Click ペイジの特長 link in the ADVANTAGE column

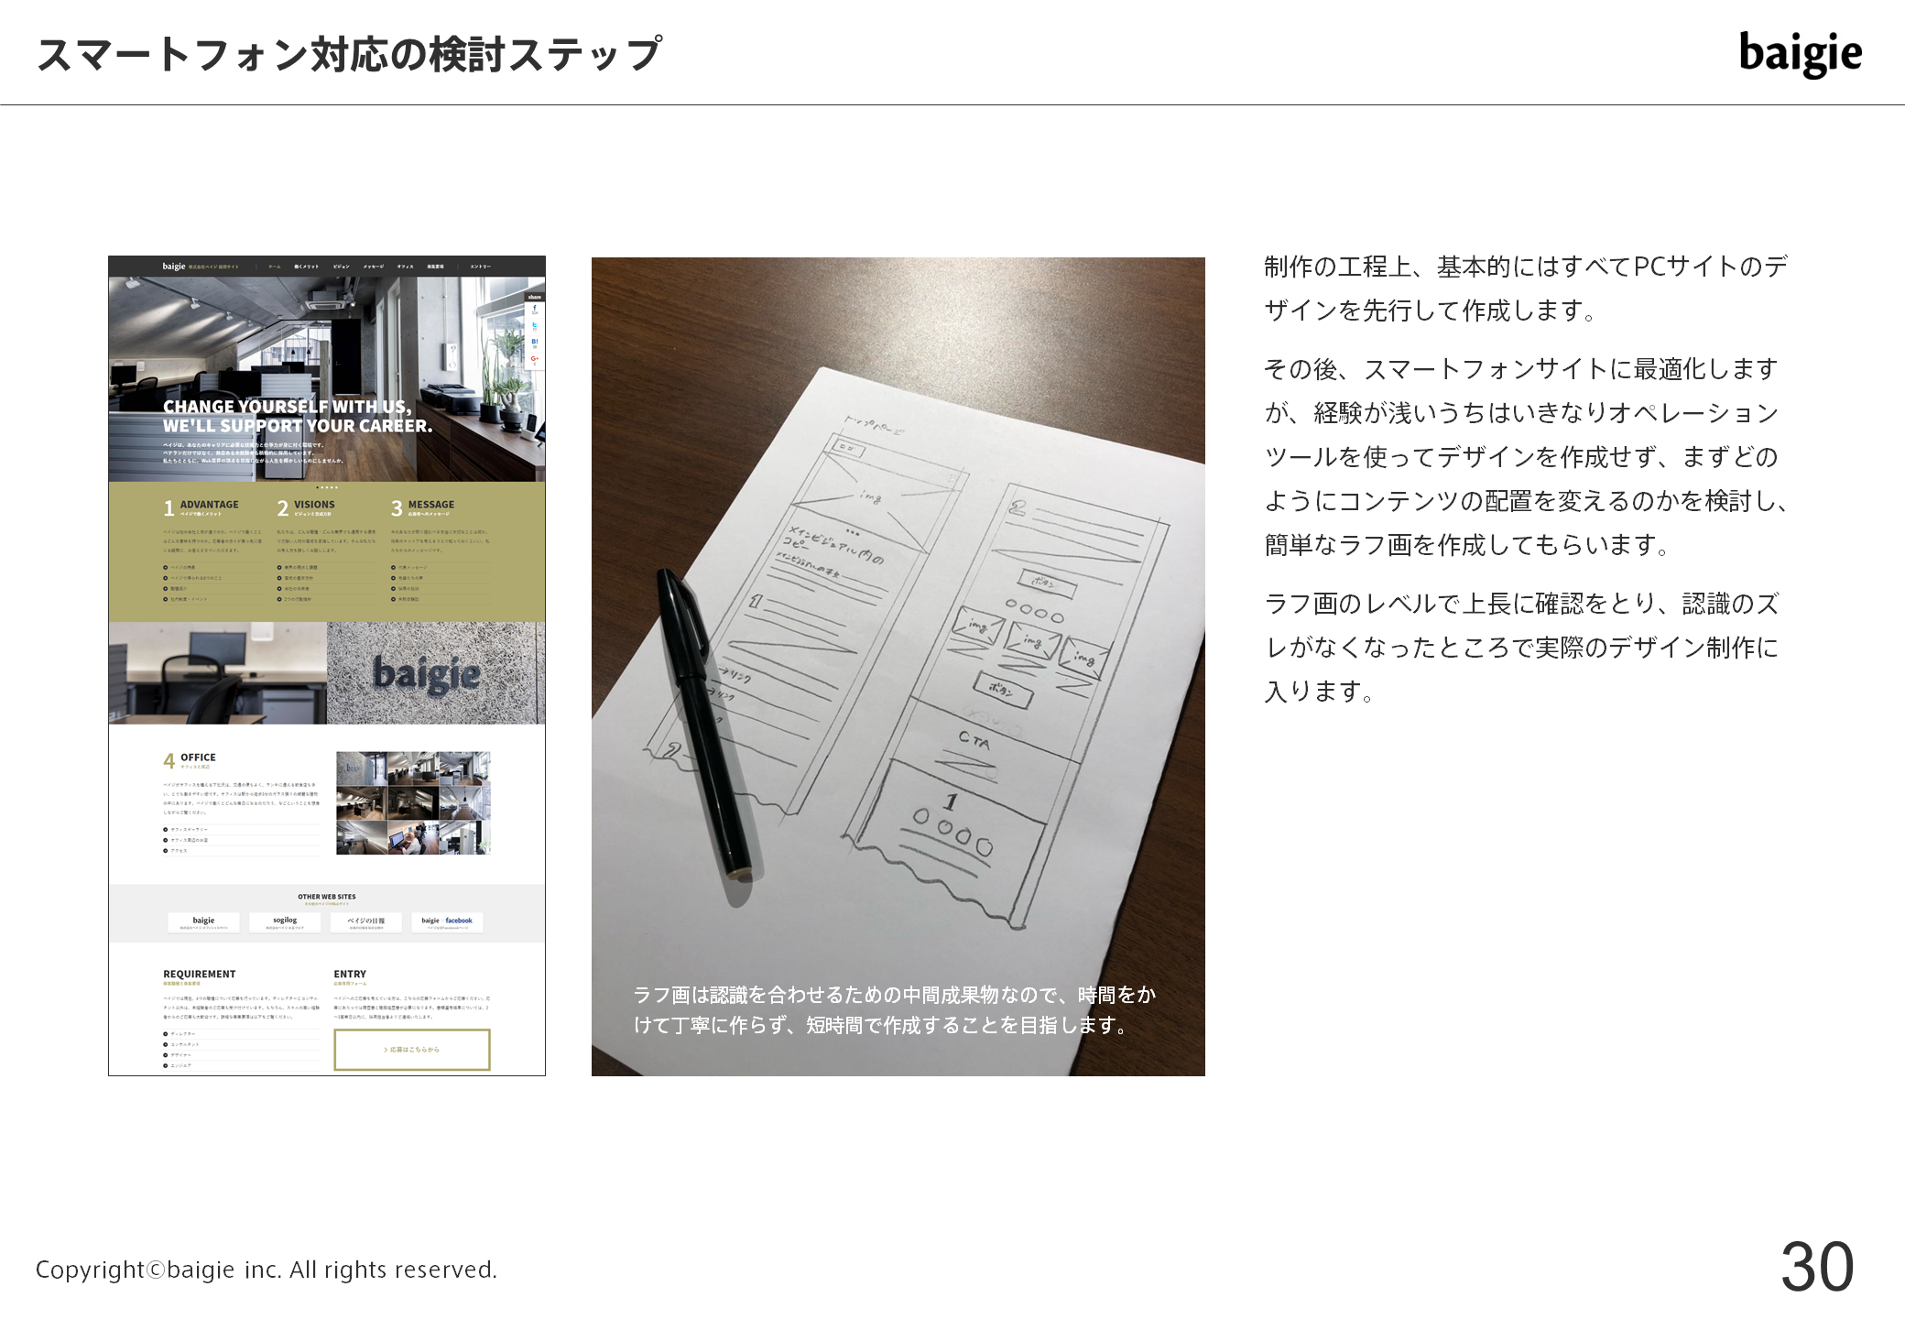point(183,567)
